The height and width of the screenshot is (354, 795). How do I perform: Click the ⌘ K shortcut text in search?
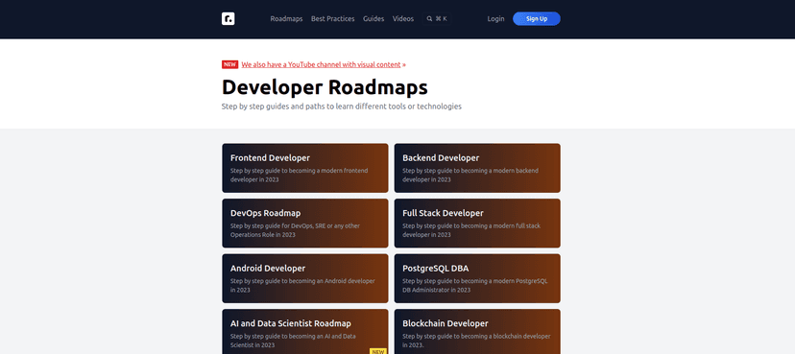click(441, 19)
